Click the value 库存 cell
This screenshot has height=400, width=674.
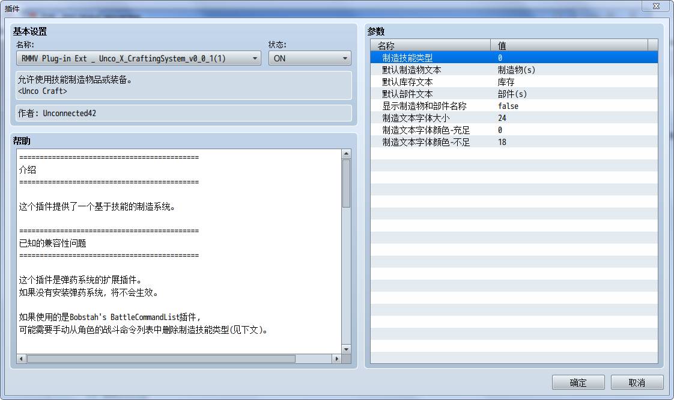pos(506,81)
